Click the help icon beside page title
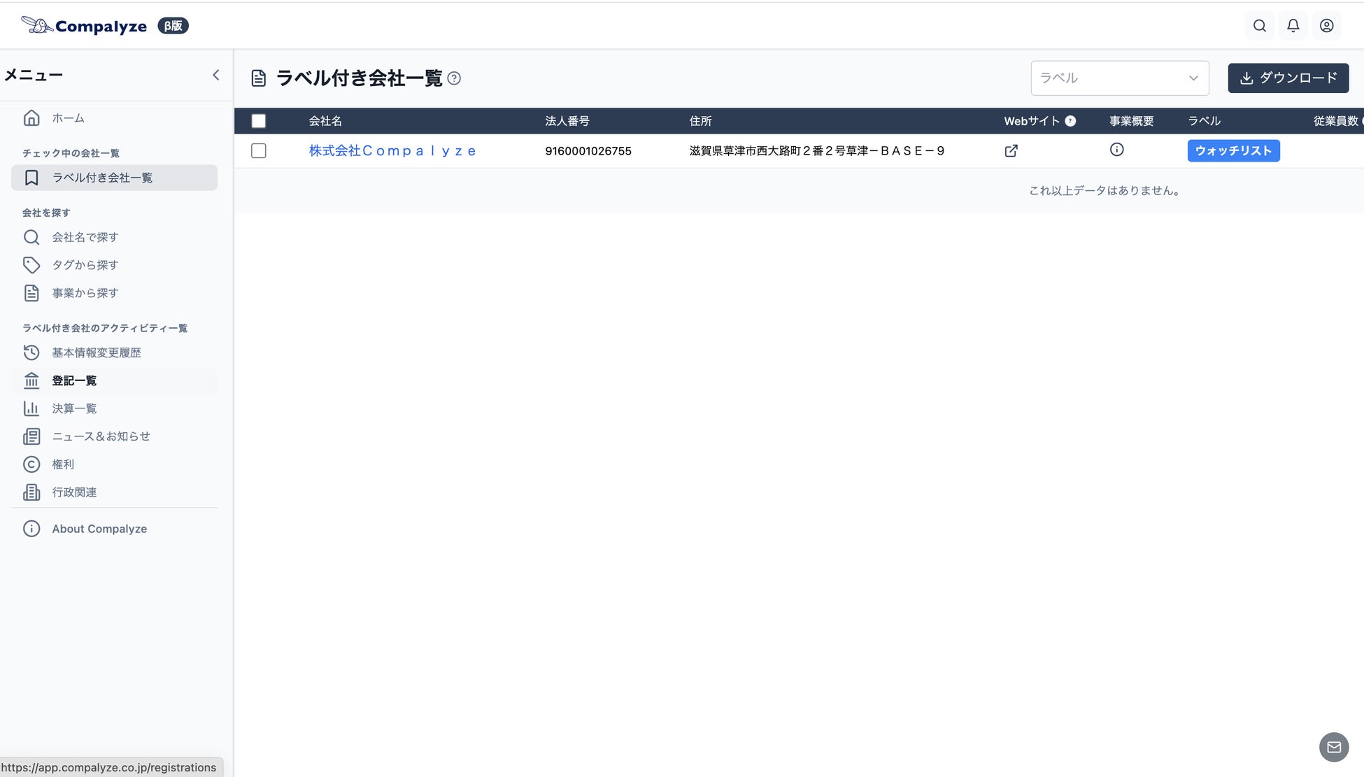Screen dimensions: 1364x777 point(454,78)
